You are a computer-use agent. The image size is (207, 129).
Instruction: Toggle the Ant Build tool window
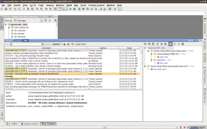tap(205, 44)
